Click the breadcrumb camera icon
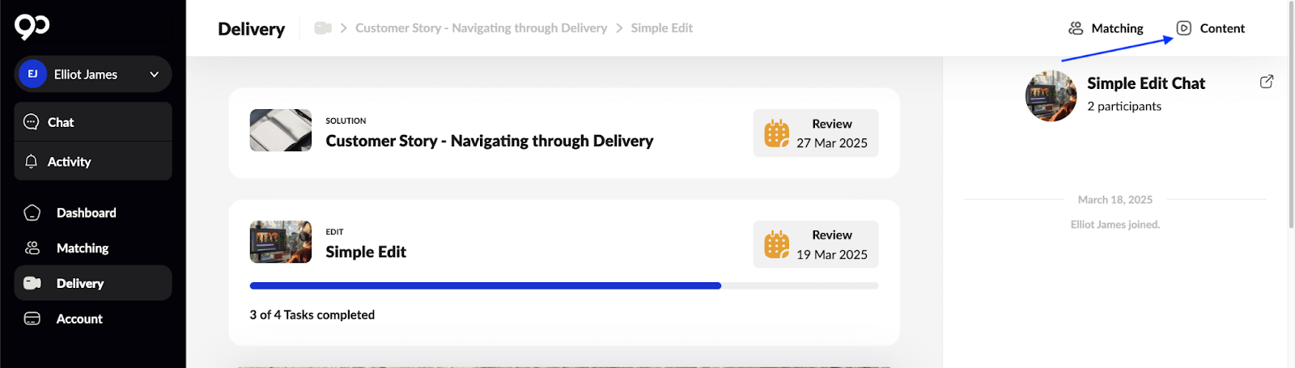Image resolution: width=1295 pixels, height=368 pixels. (x=323, y=28)
